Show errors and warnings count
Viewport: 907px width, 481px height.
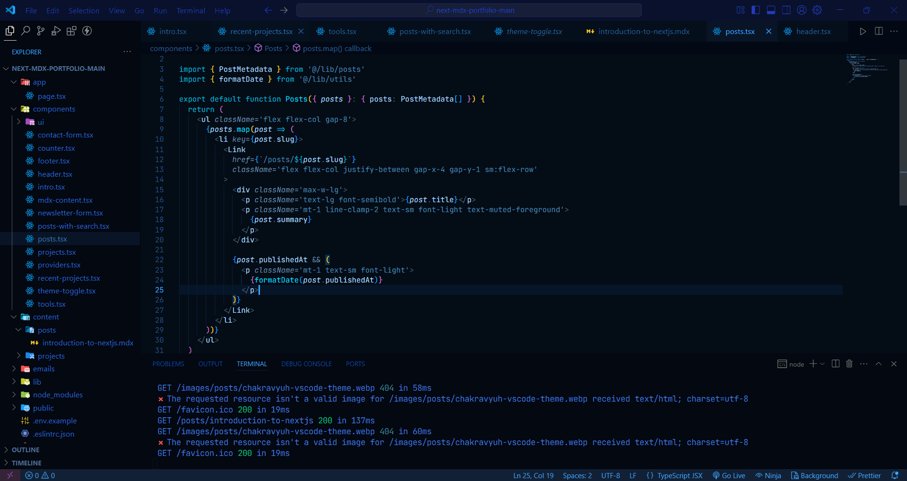(x=40, y=475)
